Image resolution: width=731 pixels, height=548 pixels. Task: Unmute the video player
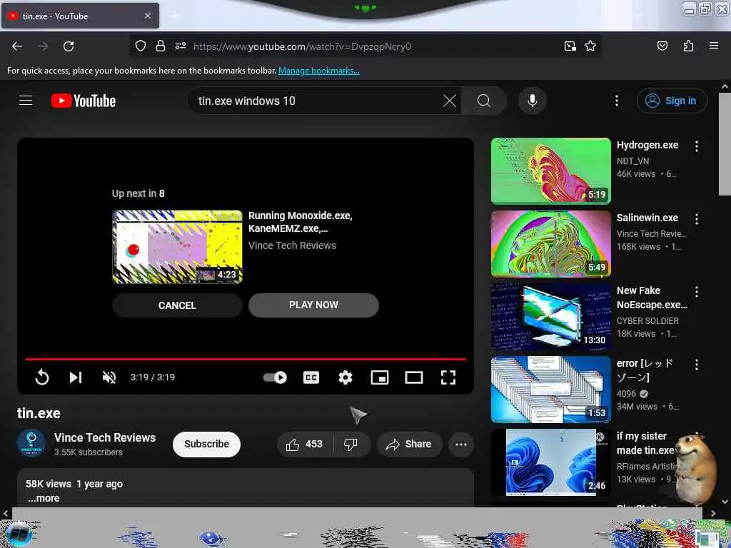point(109,377)
